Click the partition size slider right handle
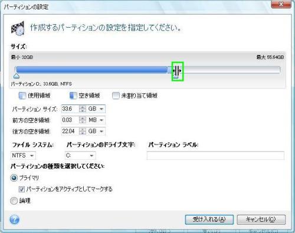295x233 pixels. (x=178, y=71)
